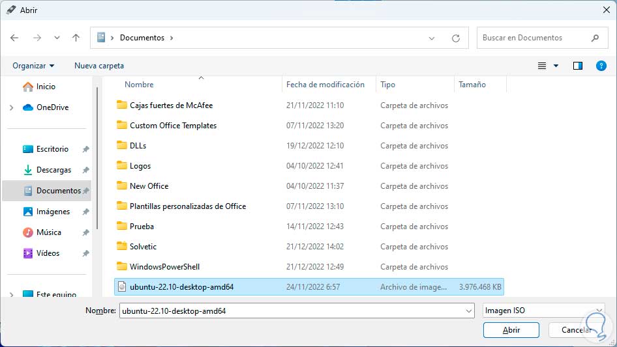Create a Nueva carpeta
This screenshot has height=347, width=617.
coord(99,66)
